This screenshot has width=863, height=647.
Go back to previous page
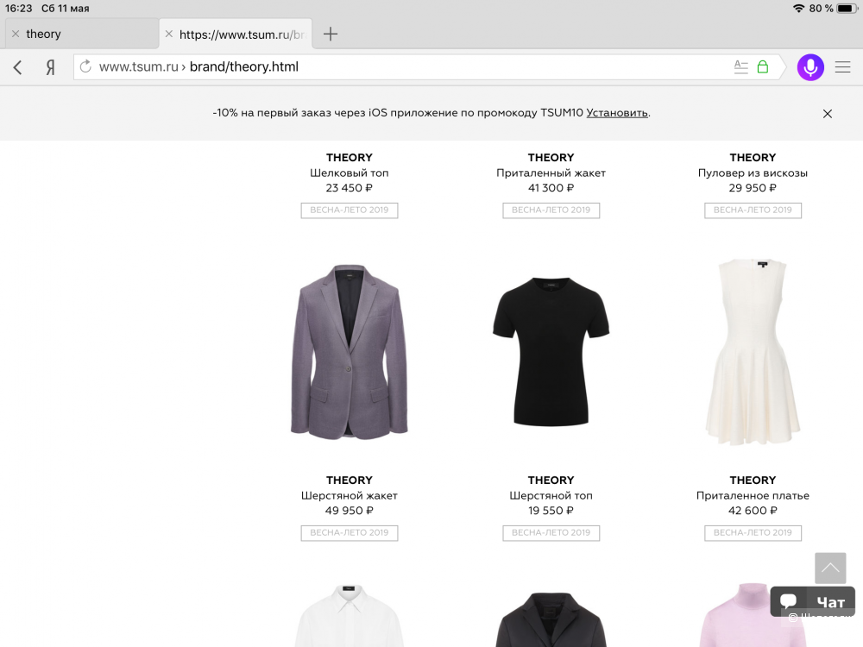(17, 67)
